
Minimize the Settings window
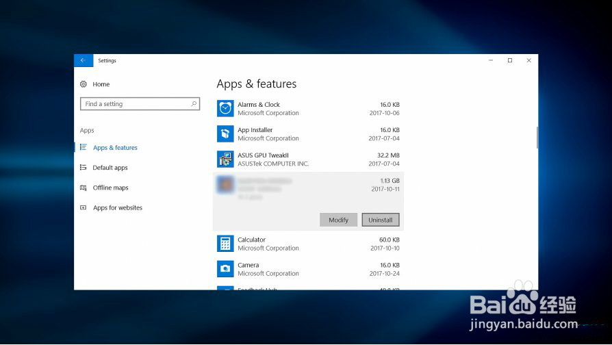491,60
